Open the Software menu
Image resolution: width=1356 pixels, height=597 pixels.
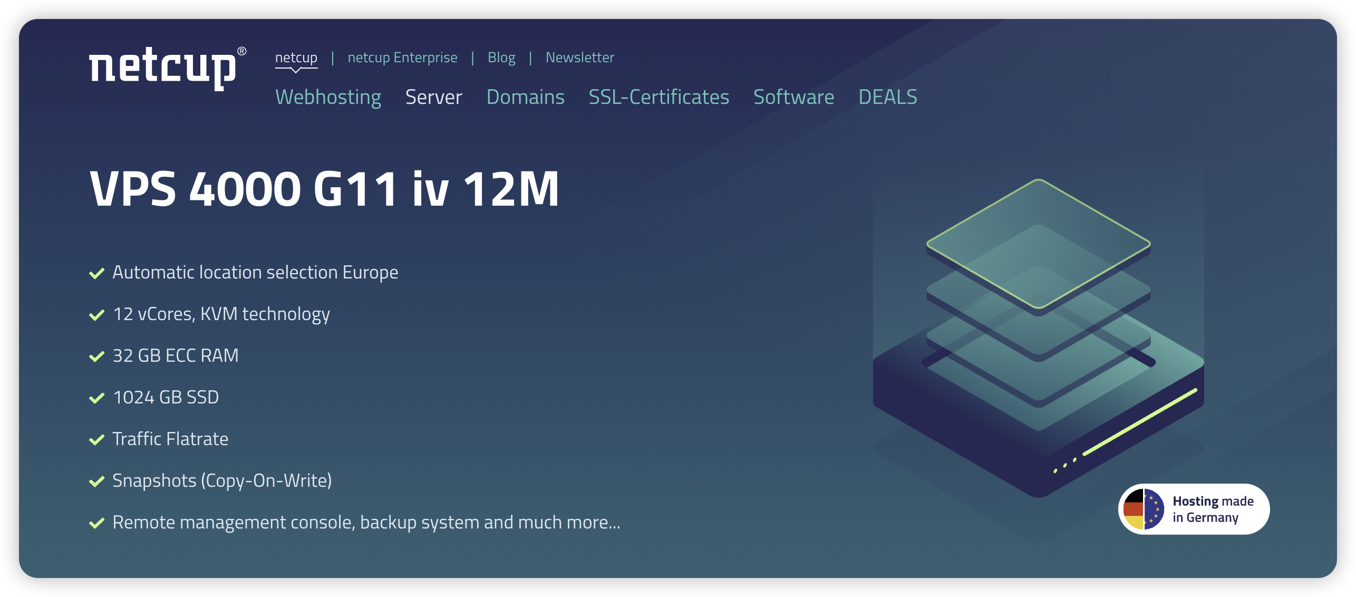pyautogui.click(x=793, y=97)
